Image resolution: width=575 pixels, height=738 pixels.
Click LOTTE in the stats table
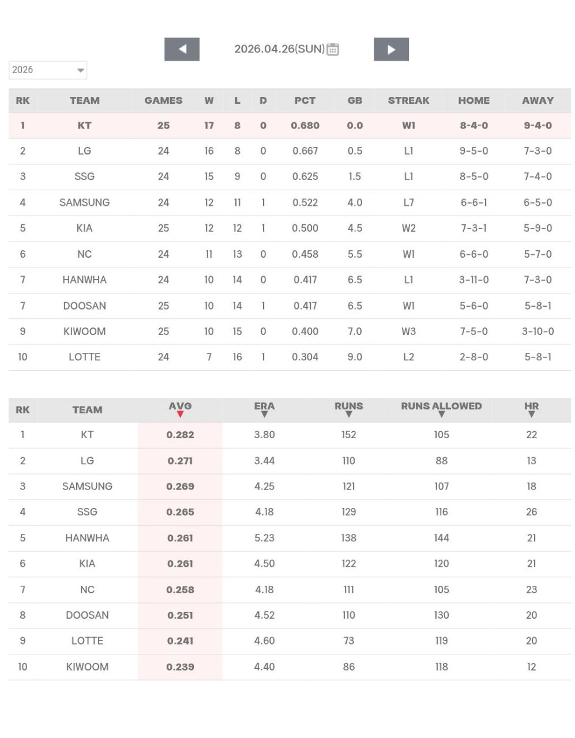[87, 641]
